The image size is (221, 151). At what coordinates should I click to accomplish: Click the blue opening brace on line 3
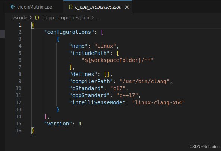(58, 39)
